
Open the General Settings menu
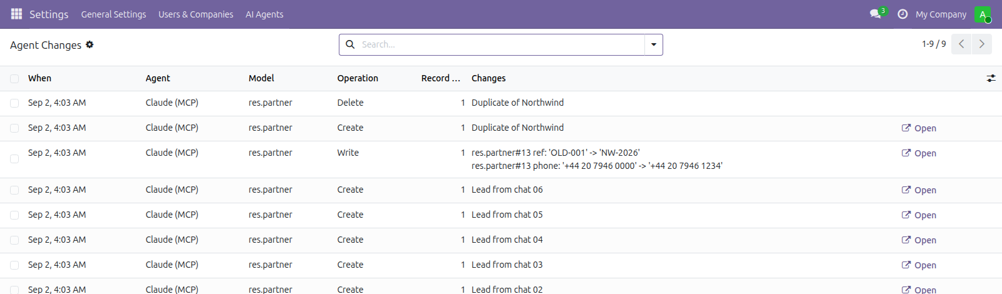[x=113, y=14]
